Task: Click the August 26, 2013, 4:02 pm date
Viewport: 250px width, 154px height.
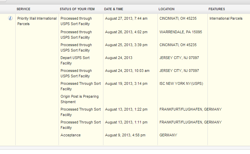Action: click(126, 32)
